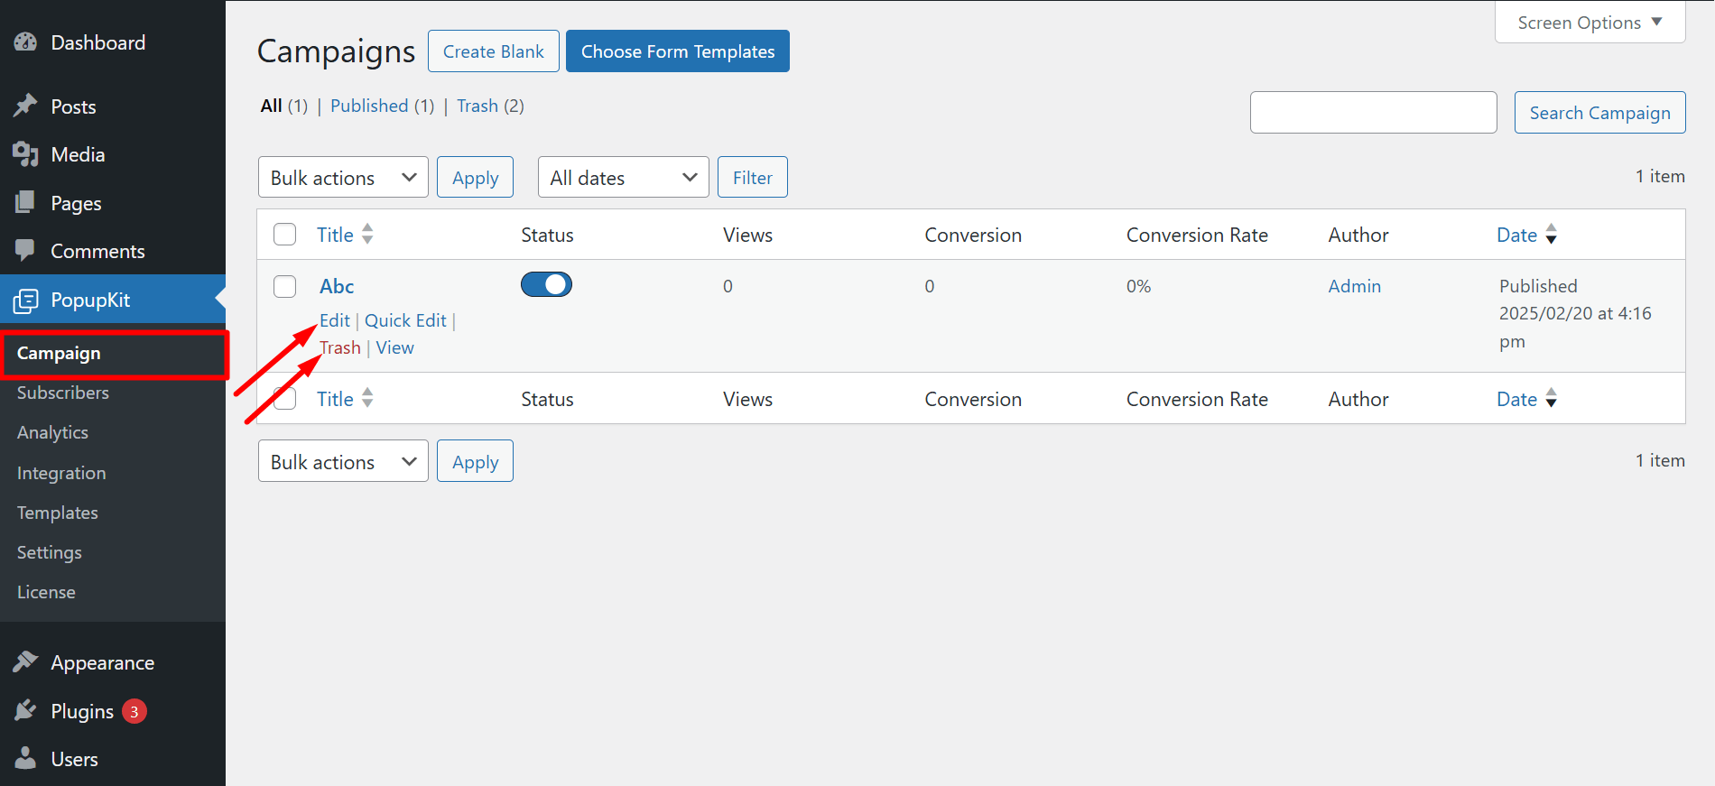The image size is (1715, 786).
Task: Open Media via its sidebar icon
Action: [x=25, y=154]
